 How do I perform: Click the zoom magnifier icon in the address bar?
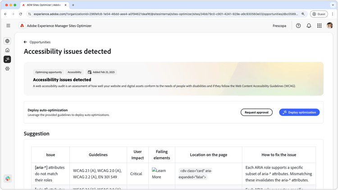[x=303, y=14]
